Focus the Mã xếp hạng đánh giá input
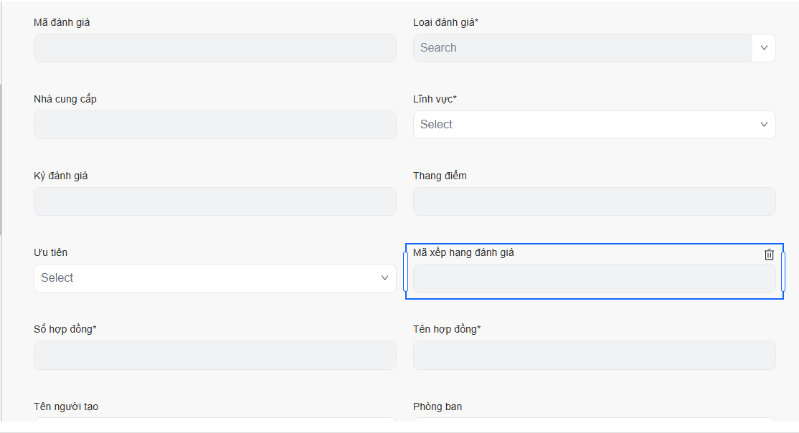Image resolution: width=799 pixels, height=433 pixels. [x=594, y=279]
